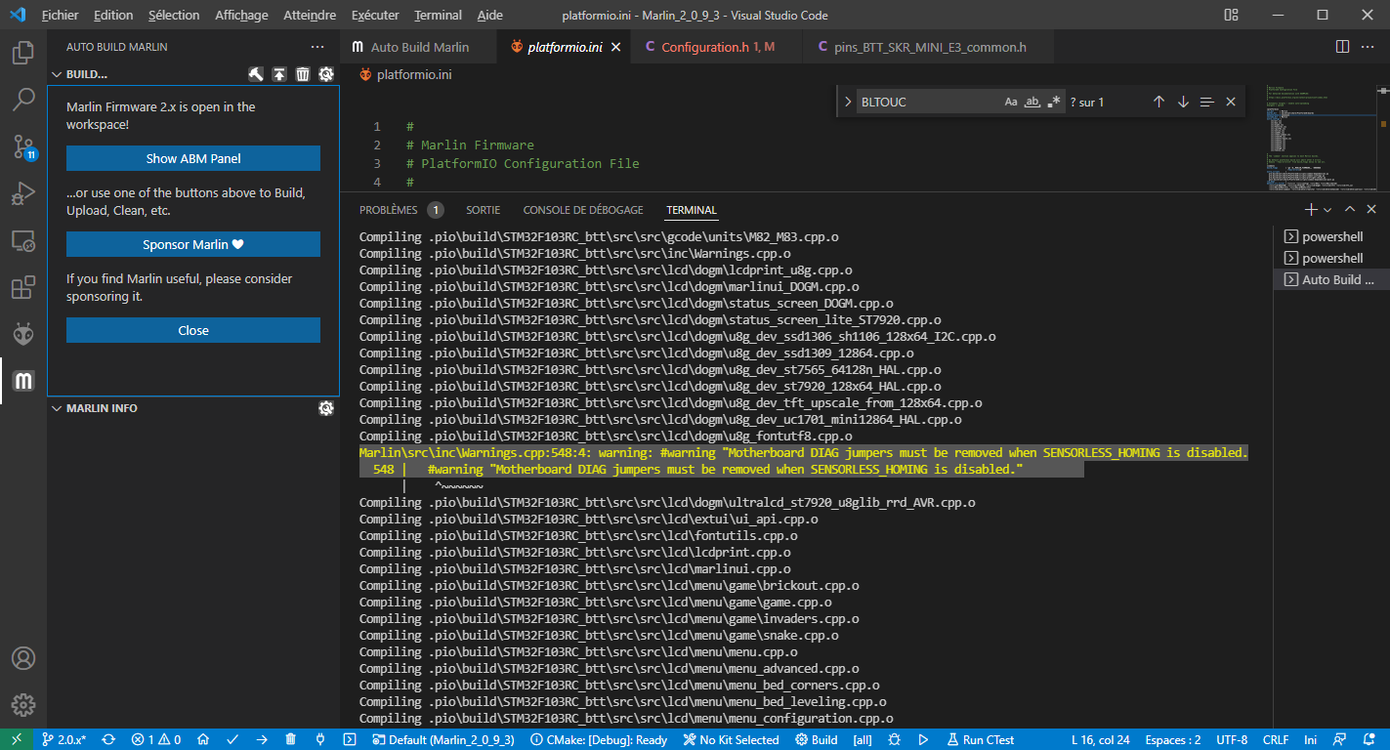This screenshot has height=750, width=1390.
Task: Open the Auto Build Marlin sidebar icon
Action: coord(23,380)
